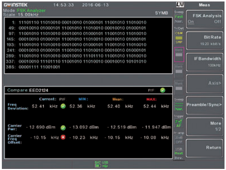Click the SYMB view label
Screen dimensions: 226x170
coord(161,13)
